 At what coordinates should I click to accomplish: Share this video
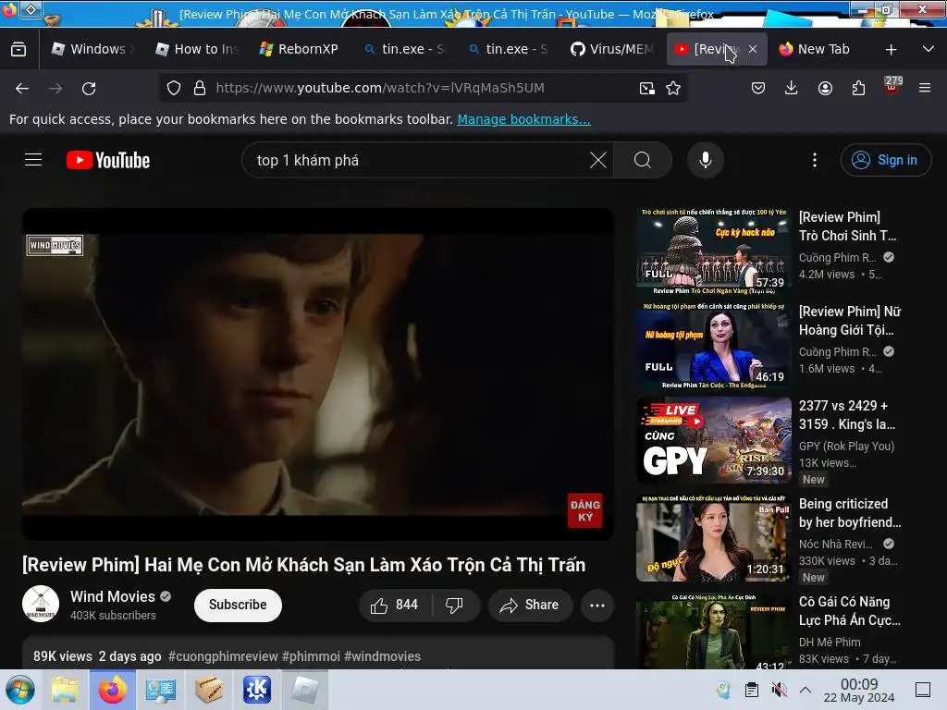coord(530,605)
